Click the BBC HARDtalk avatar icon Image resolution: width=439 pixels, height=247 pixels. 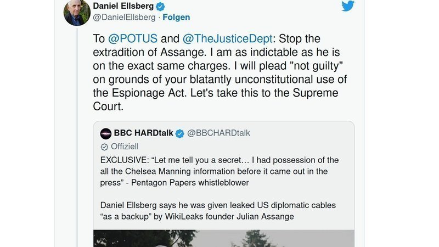105,133
